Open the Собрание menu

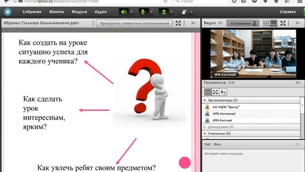(32, 11)
